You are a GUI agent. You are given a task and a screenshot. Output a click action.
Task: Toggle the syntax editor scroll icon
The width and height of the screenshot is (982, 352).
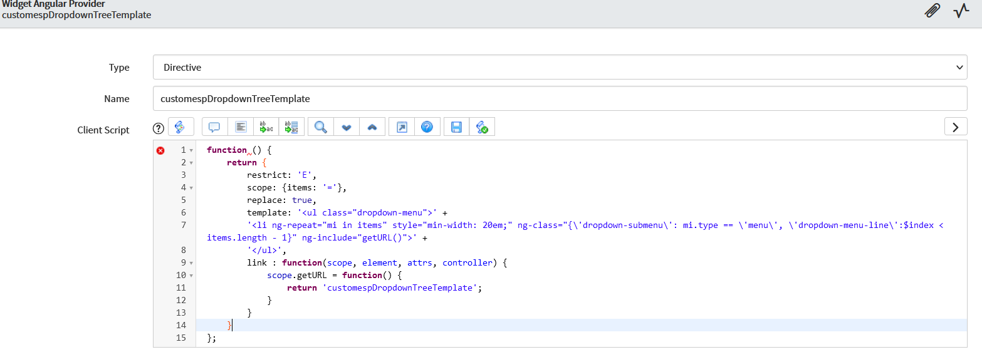(180, 127)
